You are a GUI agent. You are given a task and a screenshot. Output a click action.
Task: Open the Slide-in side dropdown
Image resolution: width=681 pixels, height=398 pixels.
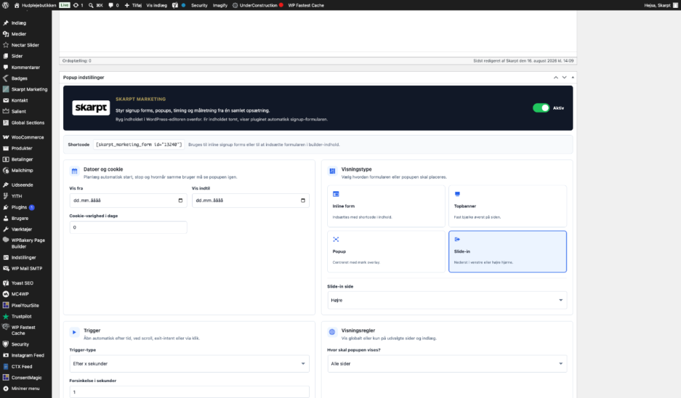click(x=447, y=300)
